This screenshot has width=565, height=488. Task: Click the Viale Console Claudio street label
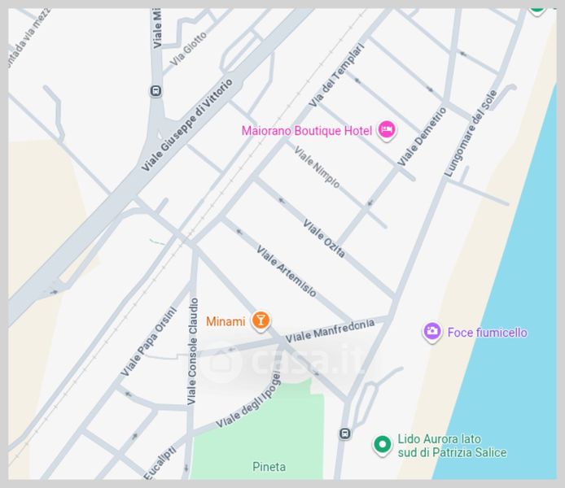193,351
